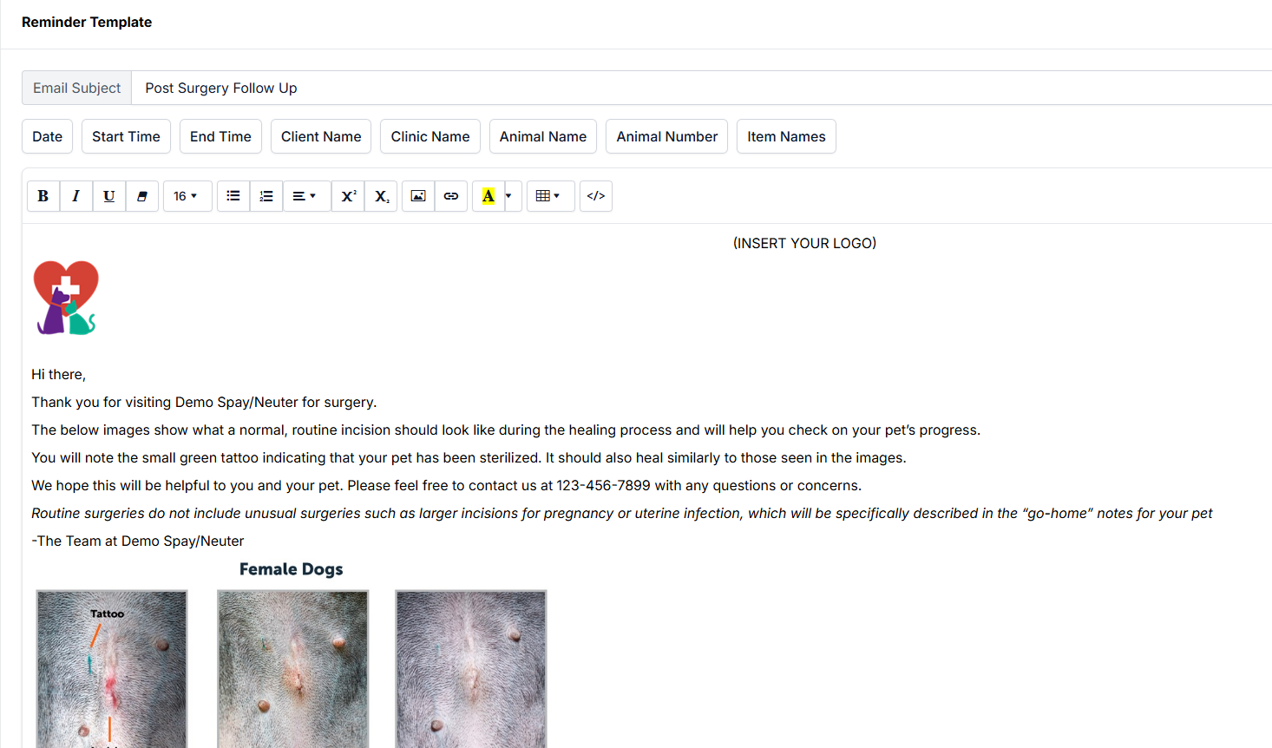Toggle underline formatting

109,196
